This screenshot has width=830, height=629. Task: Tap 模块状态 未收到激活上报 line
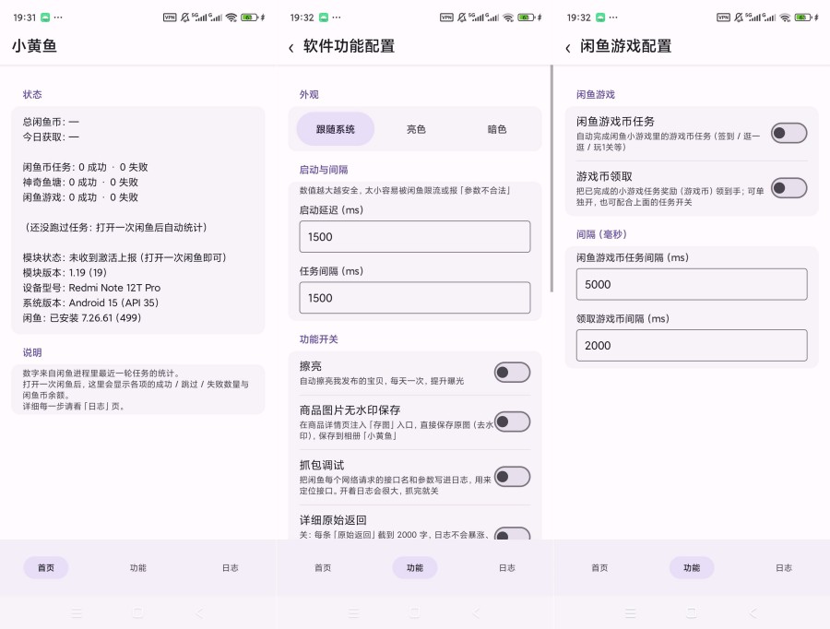click(125, 257)
